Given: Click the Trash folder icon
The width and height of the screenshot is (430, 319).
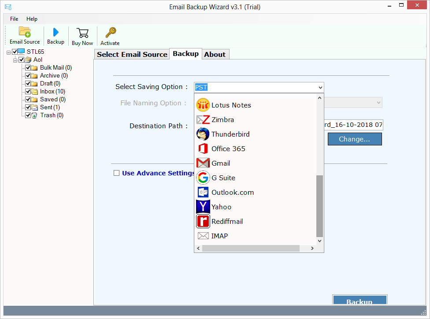Looking at the screenshot, I should 34,115.
